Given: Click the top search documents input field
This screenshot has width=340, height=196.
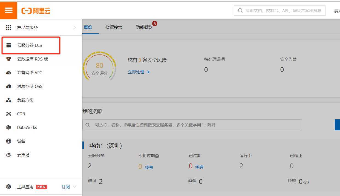Looking at the screenshot, I should point(280,11).
